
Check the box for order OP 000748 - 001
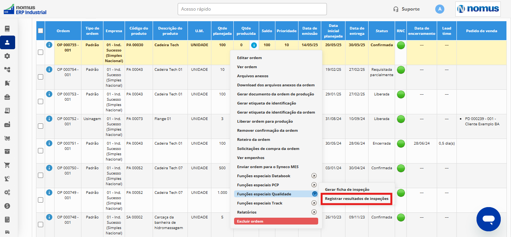click(x=41, y=225)
